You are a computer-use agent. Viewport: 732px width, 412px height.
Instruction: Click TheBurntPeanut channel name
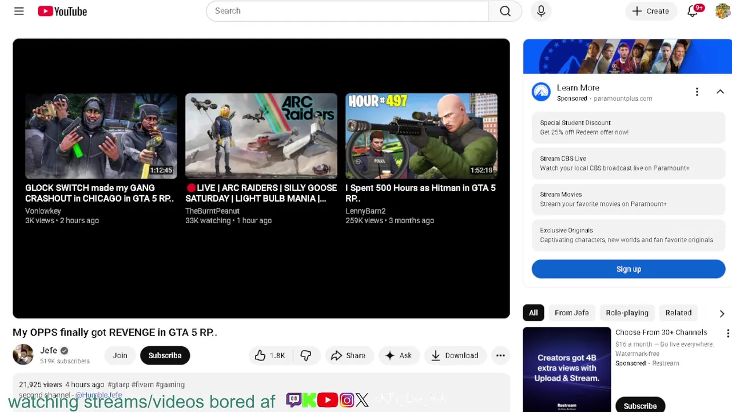click(212, 211)
